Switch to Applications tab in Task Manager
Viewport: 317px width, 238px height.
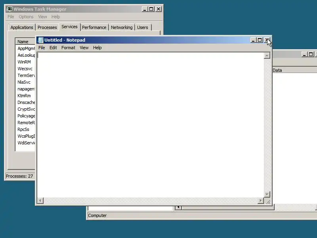pyautogui.click(x=22, y=27)
